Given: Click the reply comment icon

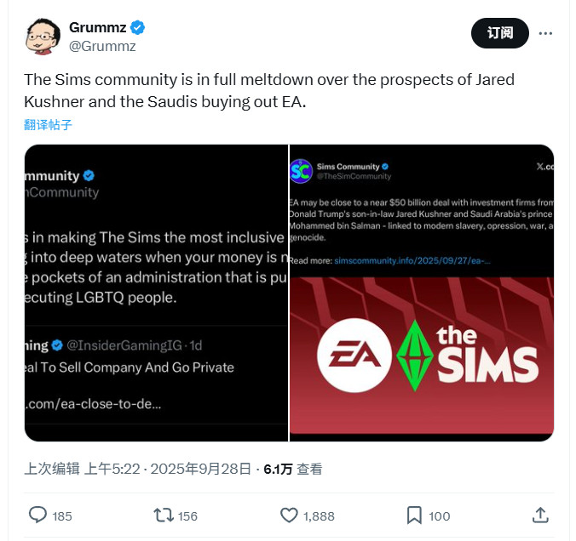Looking at the screenshot, I should 37,515.
